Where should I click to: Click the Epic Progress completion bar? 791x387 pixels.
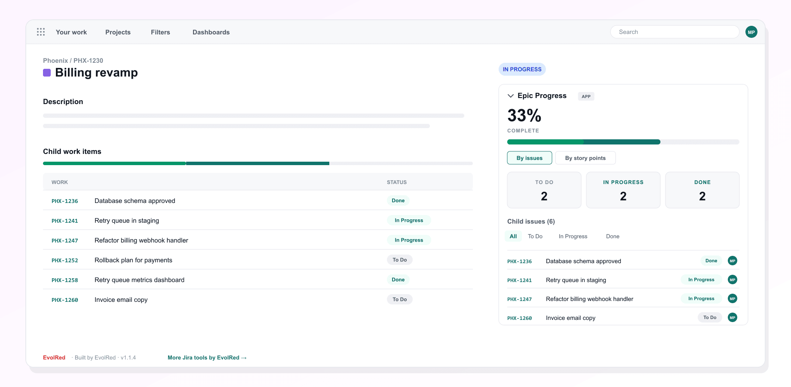[623, 142]
